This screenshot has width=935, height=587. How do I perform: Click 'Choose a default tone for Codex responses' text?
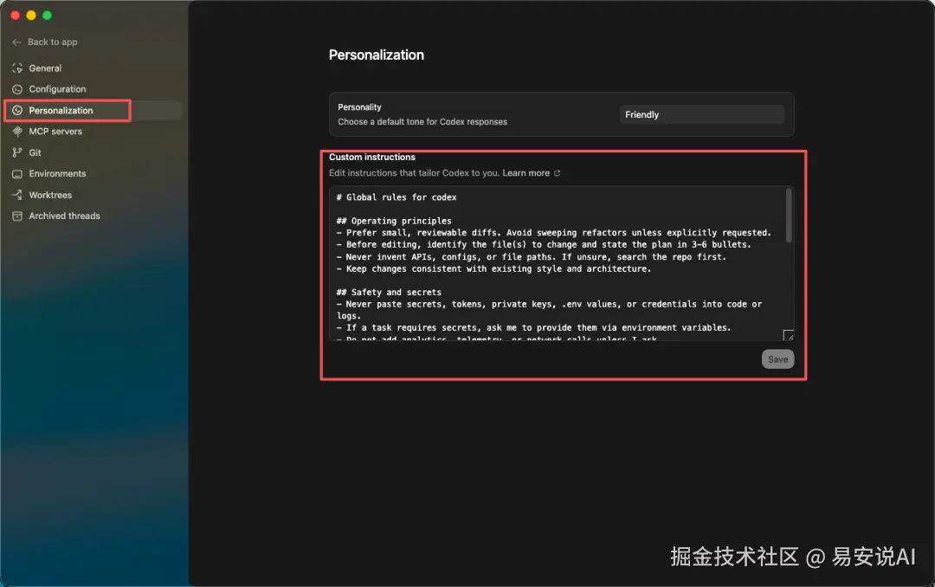[422, 122]
